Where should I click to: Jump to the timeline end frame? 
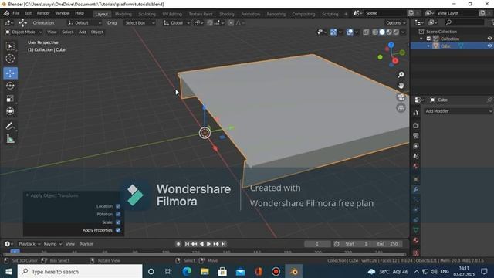point(223,244)
